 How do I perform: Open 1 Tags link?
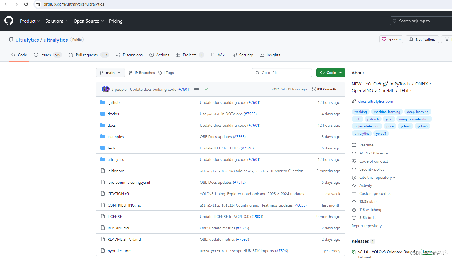click(x=166, y=73)
